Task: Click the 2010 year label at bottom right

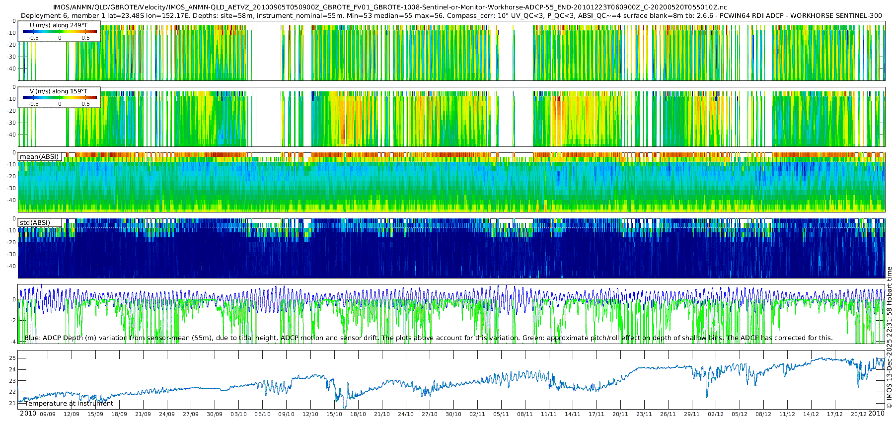Action: click(x=876, y=414)
